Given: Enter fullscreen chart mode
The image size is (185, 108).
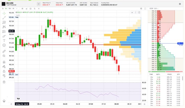Looking at the screenshot, I should coord(145,9).
